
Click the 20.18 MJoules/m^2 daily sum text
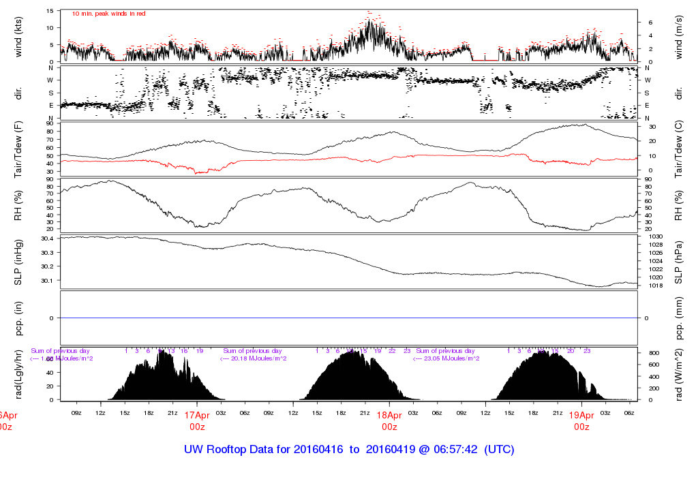pos(254,358)
